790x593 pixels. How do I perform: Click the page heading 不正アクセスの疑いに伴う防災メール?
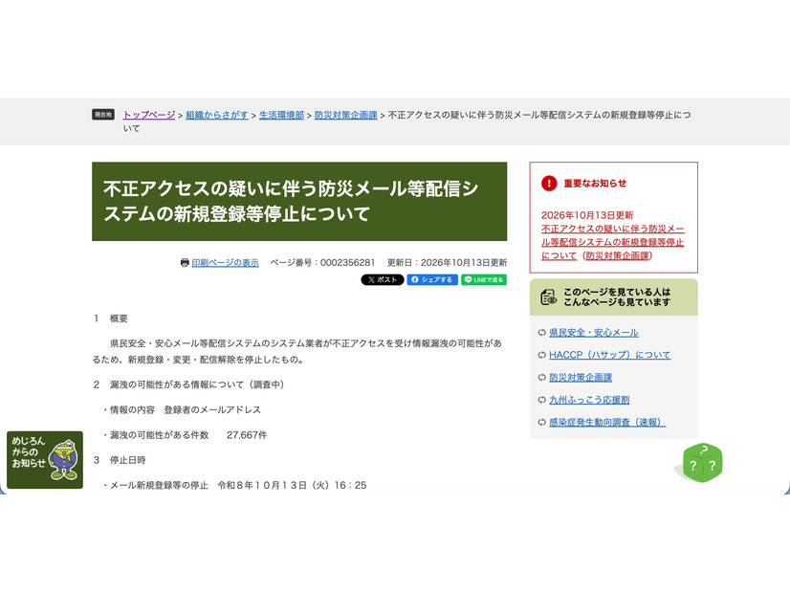point(299,202)
